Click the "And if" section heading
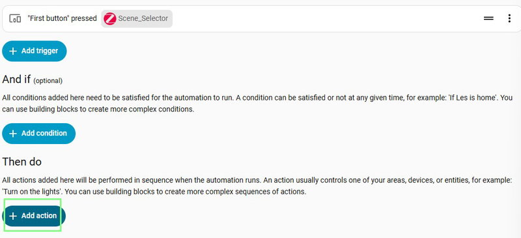The image size is (521, 238). tap(16, 79)
